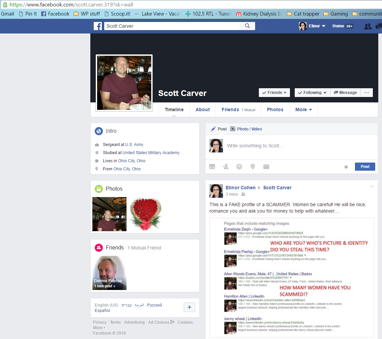Click the feeling emoji icon
Viewport: 382px width, 339px height.
point(239,166)
